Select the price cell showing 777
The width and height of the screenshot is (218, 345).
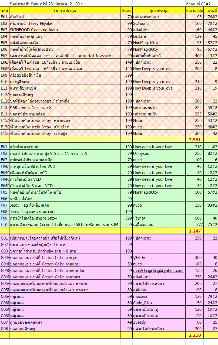click(x=194, y=225)
